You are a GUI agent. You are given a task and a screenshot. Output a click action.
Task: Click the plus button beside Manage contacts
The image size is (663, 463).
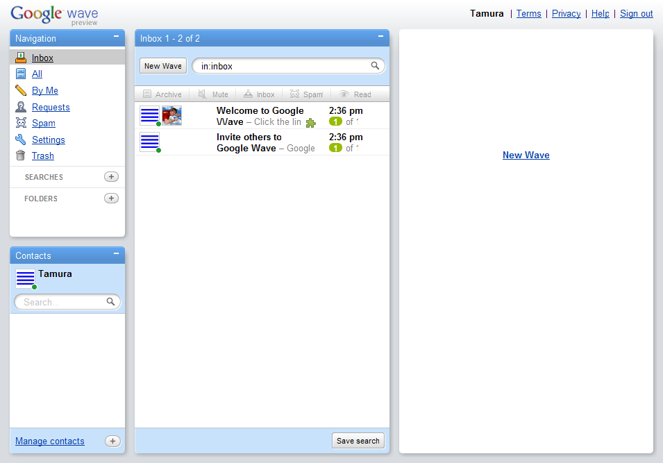point(112,441)
